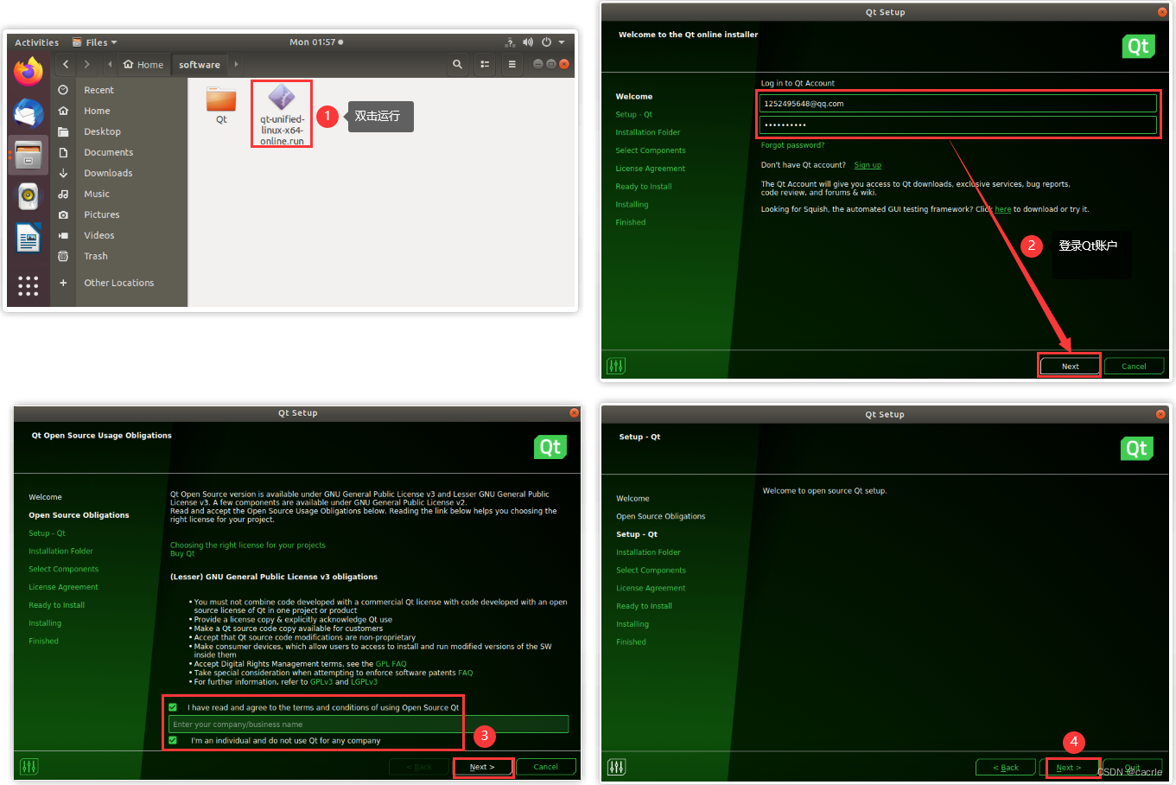1176x785 pixels.
Task: Click the 'Sign up' link
Action: click(868, 165)
